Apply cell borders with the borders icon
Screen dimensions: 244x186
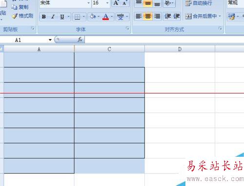[x=77, y=17]
